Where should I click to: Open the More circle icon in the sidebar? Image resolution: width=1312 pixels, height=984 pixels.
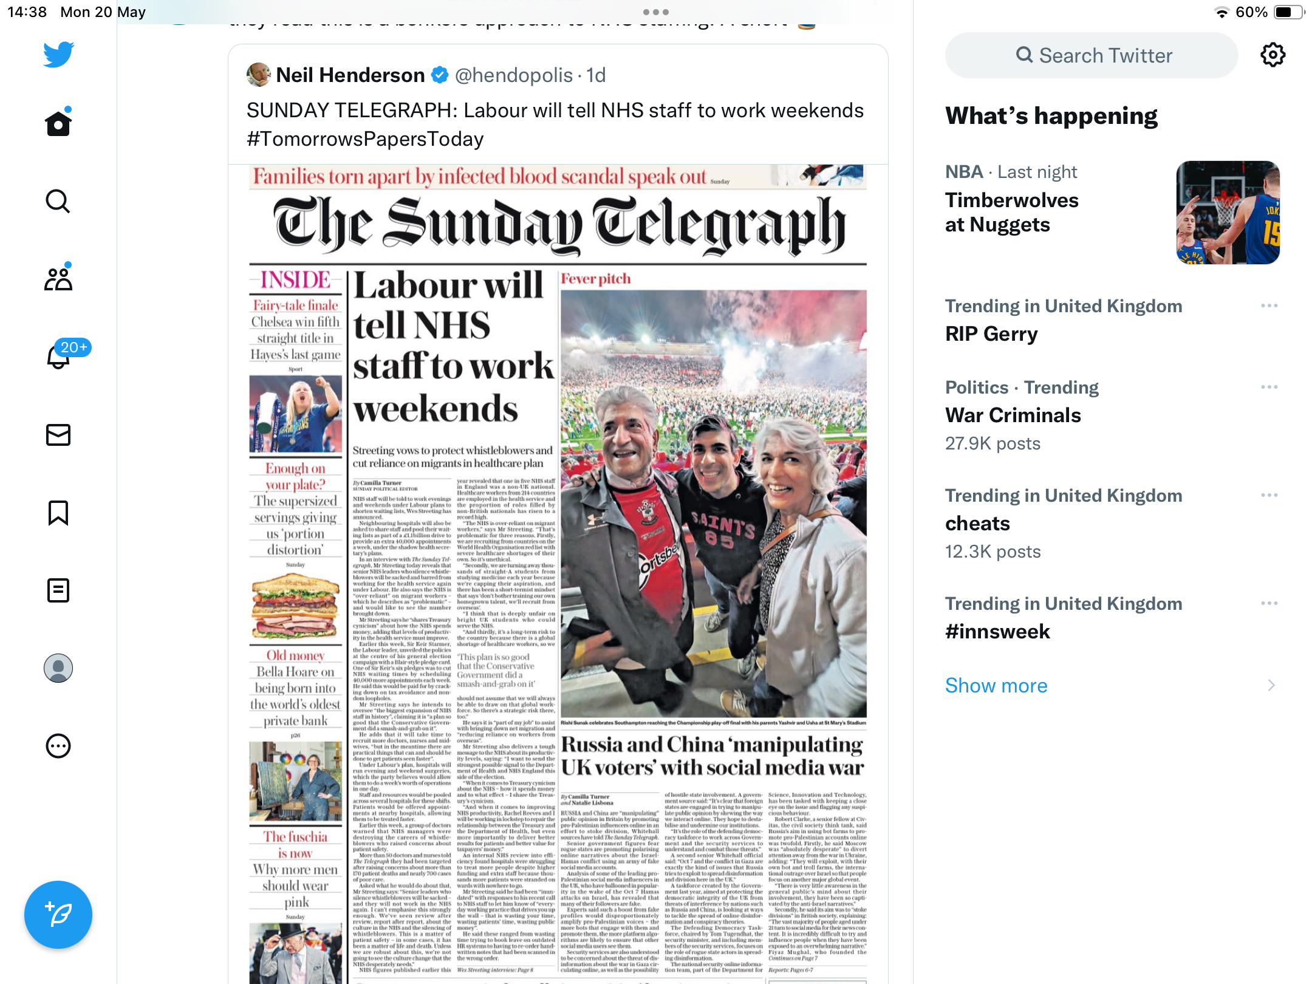(x=58, y=746)
